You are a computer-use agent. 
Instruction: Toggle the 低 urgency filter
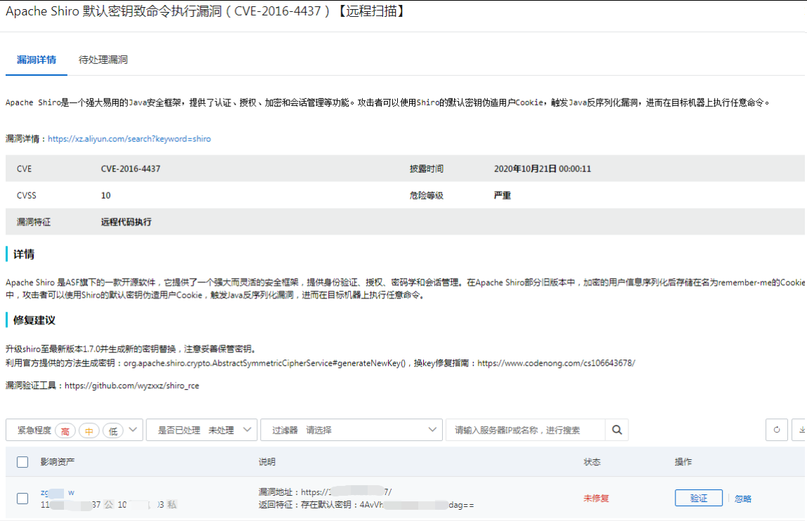[113, 431]
